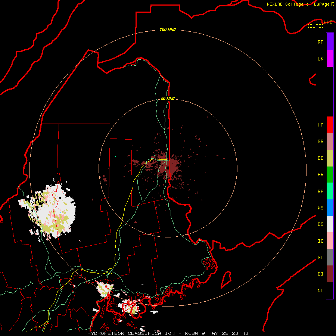Click the "23:43" timestamp text
Screen dimensions: 336x336
240,333
